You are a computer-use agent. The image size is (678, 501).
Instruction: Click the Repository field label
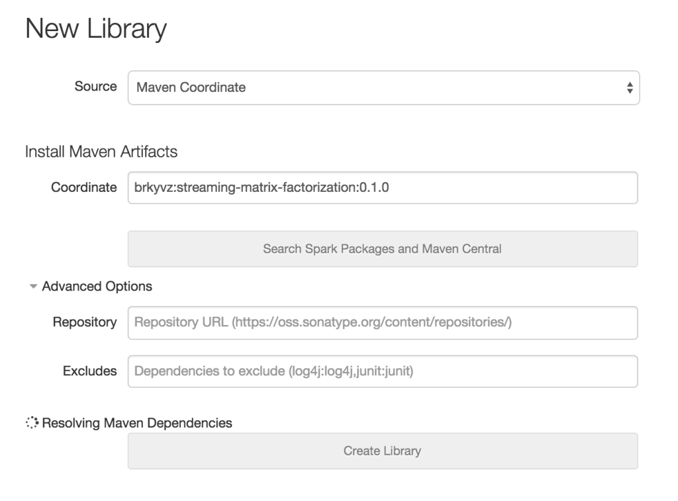point(85,322)
